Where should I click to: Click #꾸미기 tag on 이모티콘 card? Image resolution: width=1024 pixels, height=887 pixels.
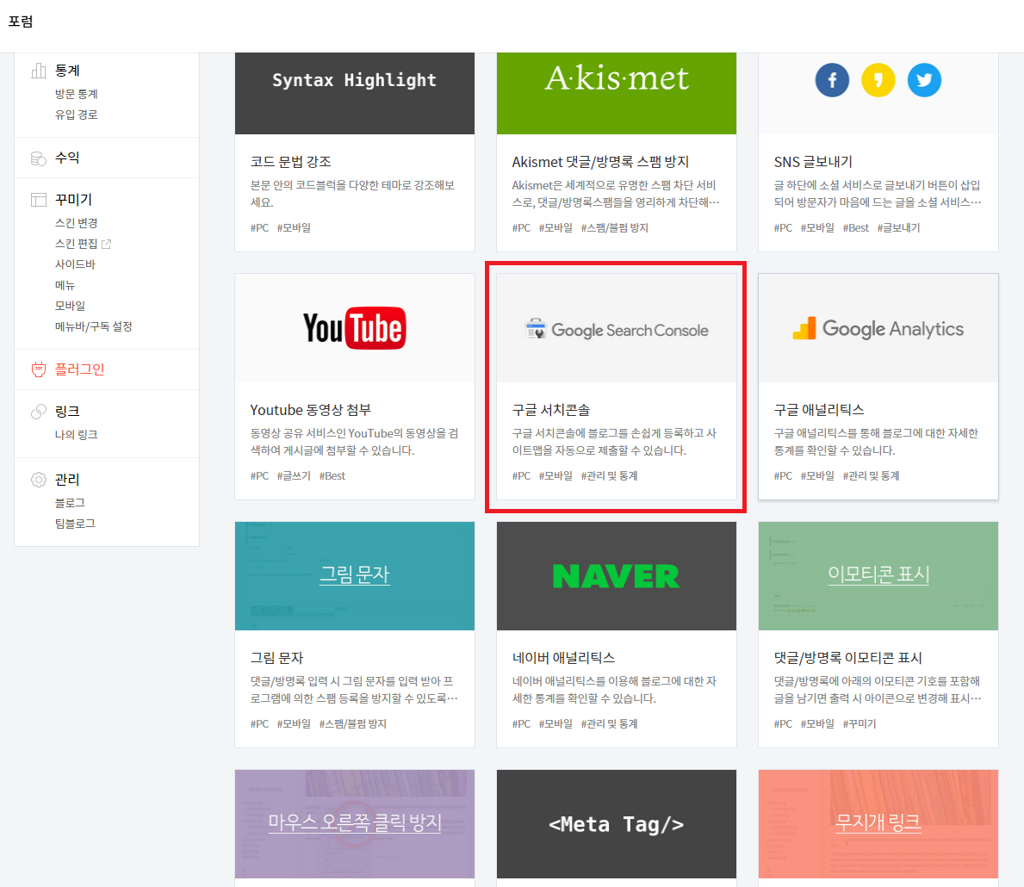pos(860,724)
